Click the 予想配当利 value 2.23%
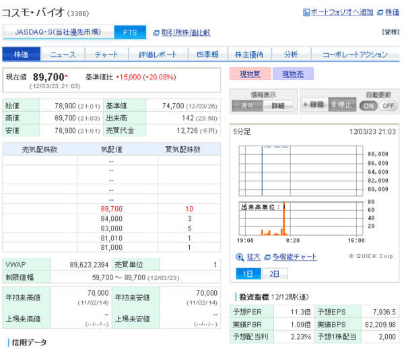The height and width of the screenshot is (349, 404). pyautogui.click(x=301, y=337)
